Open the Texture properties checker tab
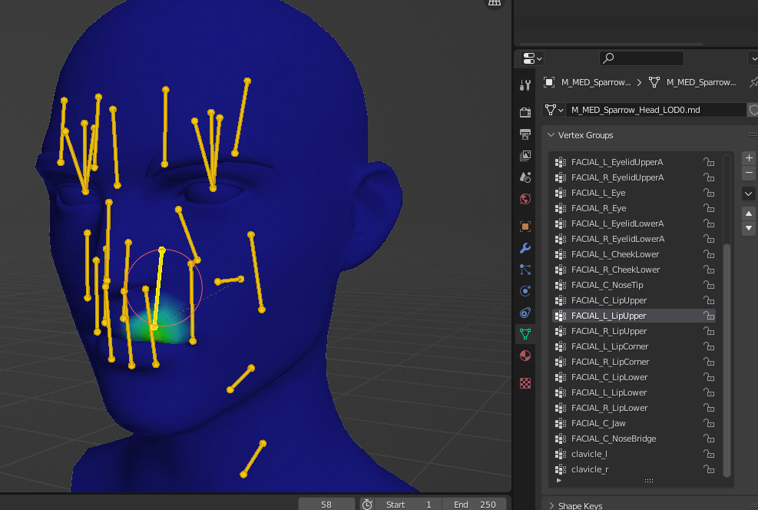The height and width of the screenshot is (510, 758). pos(525,383)
